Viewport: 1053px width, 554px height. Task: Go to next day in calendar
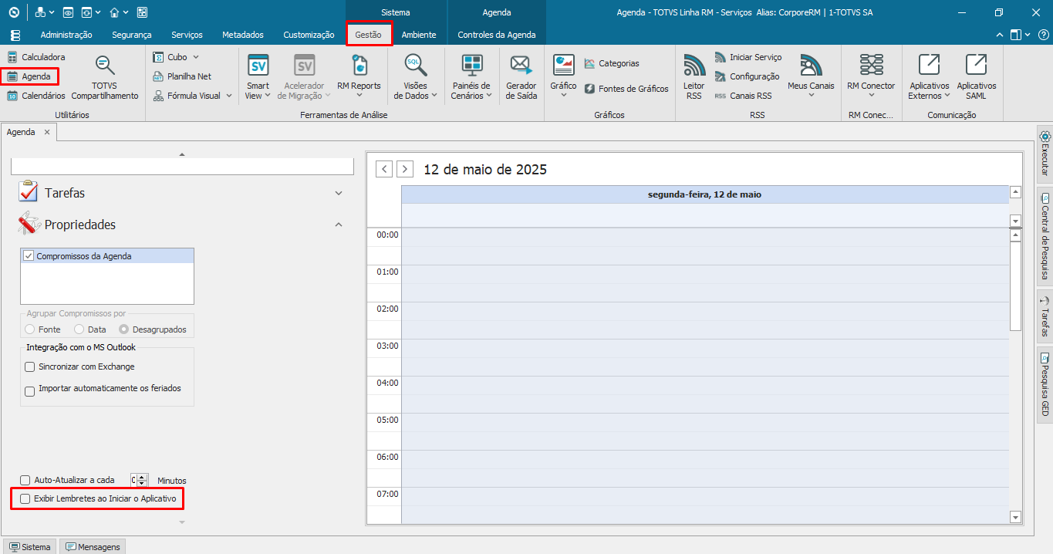click(405, 169)
